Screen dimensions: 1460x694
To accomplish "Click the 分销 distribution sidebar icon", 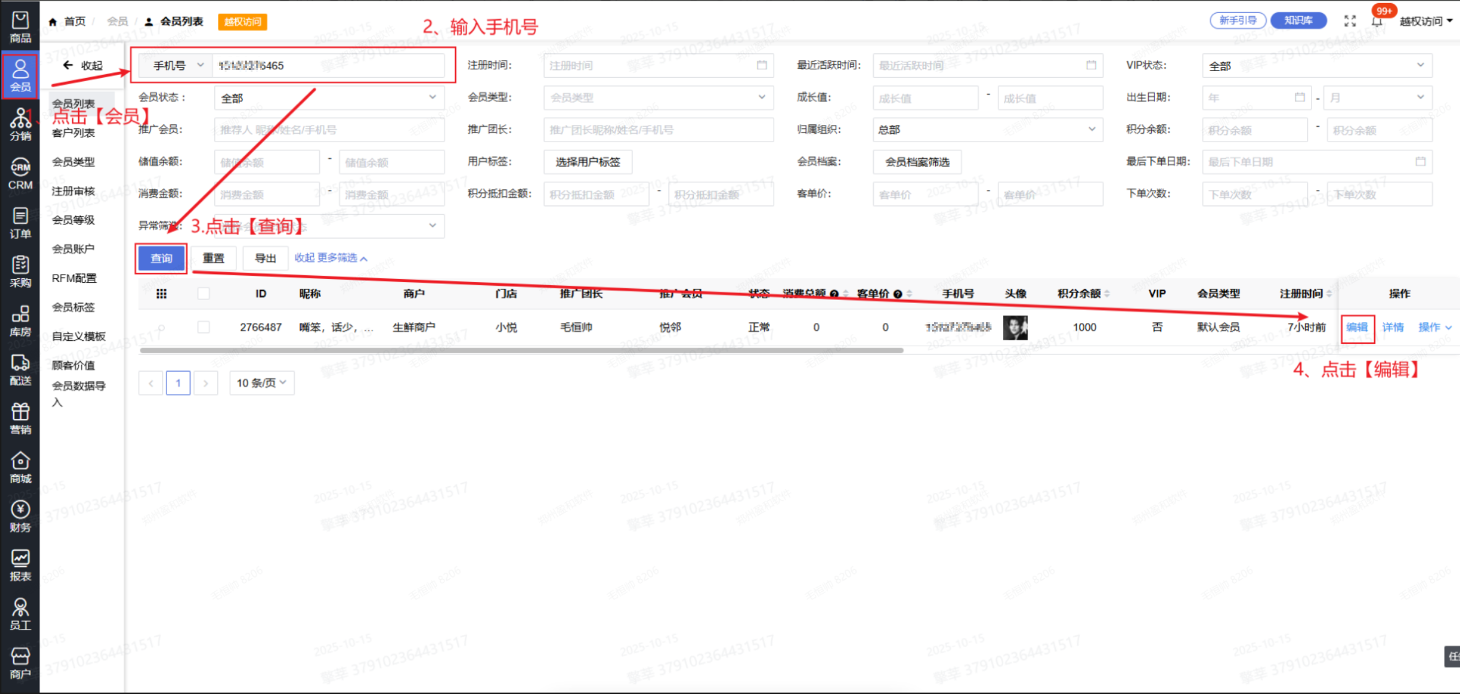I will pos(20,124).
